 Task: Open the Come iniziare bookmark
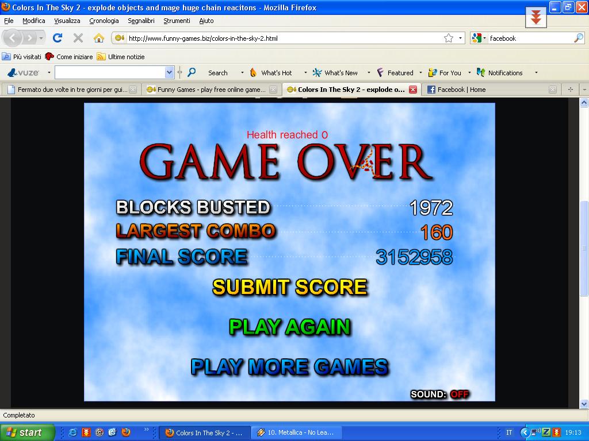point(69,57)
